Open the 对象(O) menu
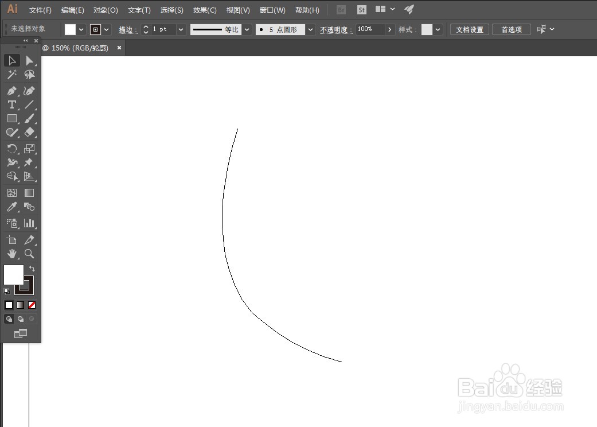This screenshot has height=427, width=597. [x=106, y=10]
